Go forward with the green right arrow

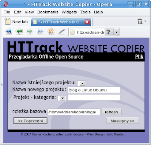(30, 31)
